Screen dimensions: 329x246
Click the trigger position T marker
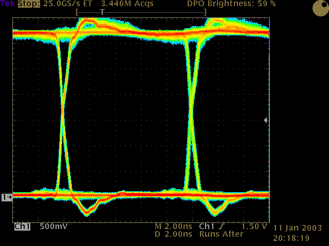click(x=102, y=12)
